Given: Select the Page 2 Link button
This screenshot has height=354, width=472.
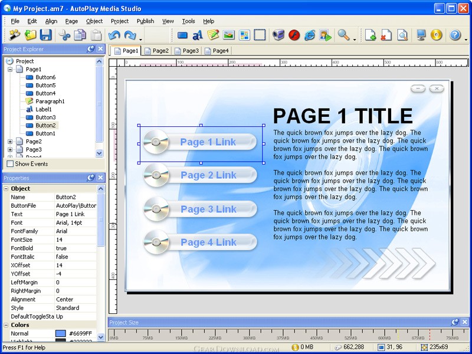Looking at the screenshot, I should tap(201, 175).
